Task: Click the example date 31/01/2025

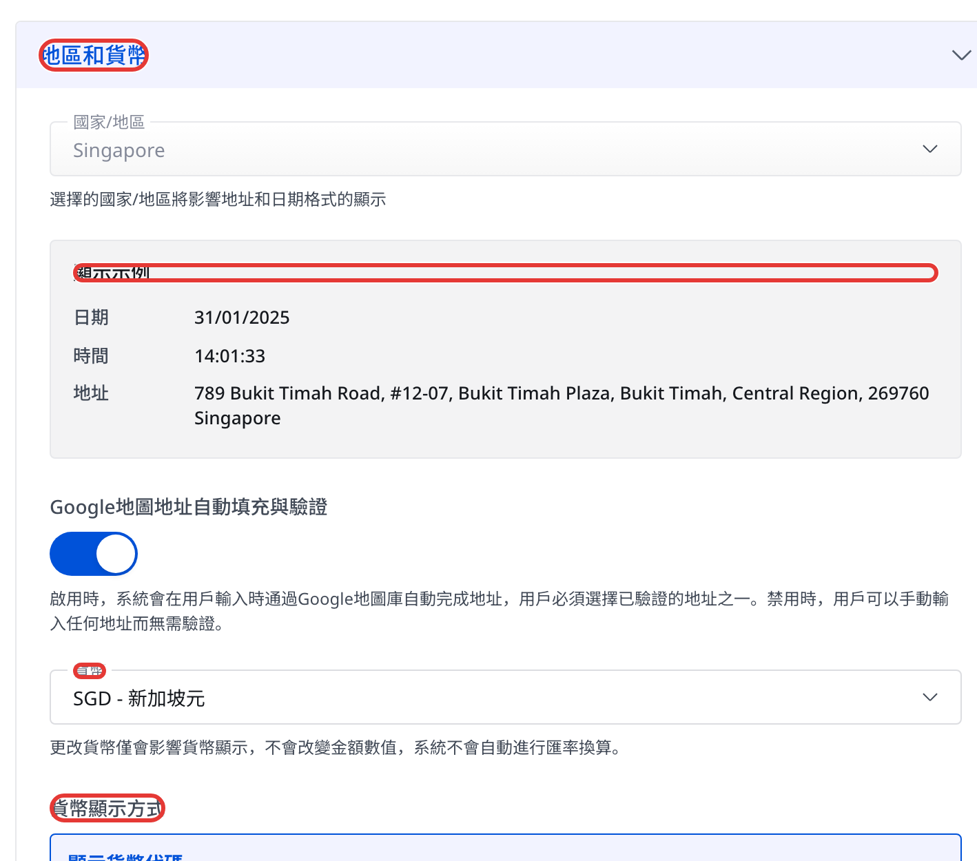Action: [x=242, y=318]
